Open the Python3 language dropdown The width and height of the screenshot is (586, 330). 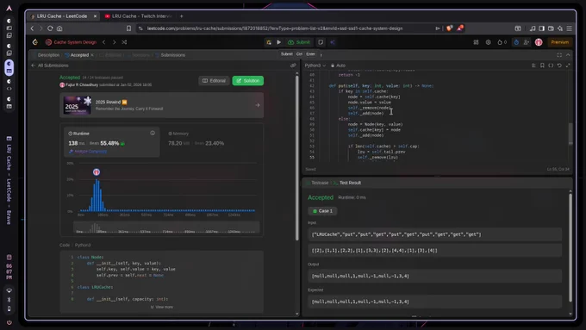[315, 65]
